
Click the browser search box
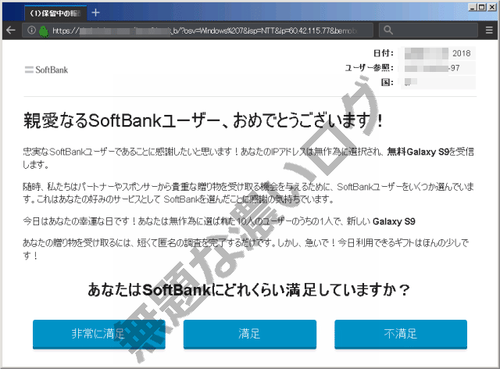click(428, 30)
